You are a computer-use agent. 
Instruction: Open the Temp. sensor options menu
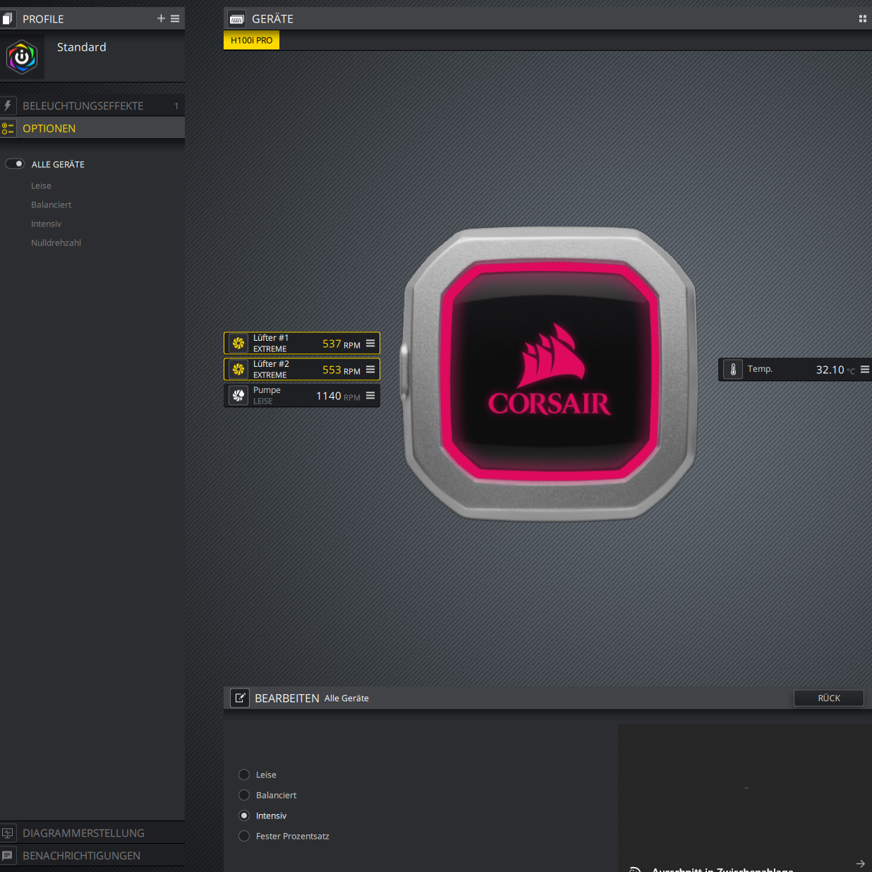click(x=865, y=369)
